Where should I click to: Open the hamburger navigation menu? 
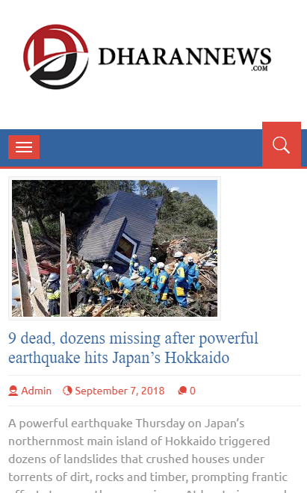24,147
